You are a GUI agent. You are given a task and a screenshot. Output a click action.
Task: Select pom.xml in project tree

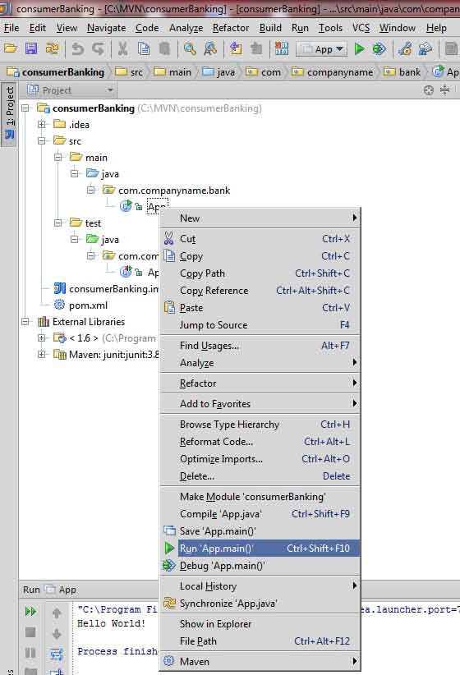point(88,305)
